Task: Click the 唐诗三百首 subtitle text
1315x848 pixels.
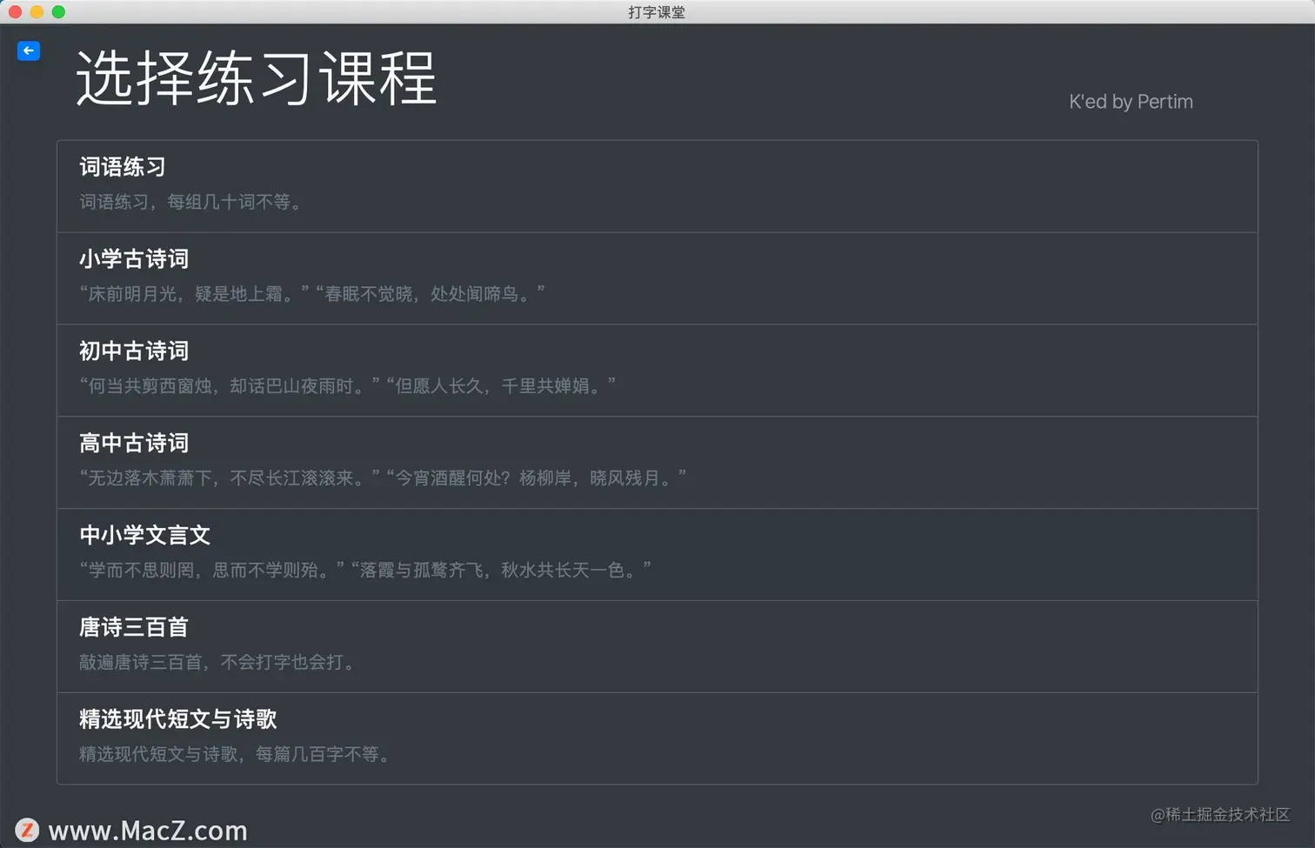Action: click(x=216, y=663)
